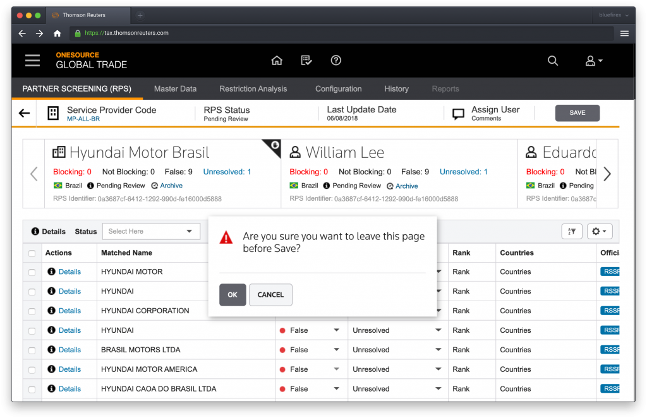Image resolution: width=647 pixels, height=418 pixels.
Task: Open a new browser tab with plus
Action: click(140, 16)
